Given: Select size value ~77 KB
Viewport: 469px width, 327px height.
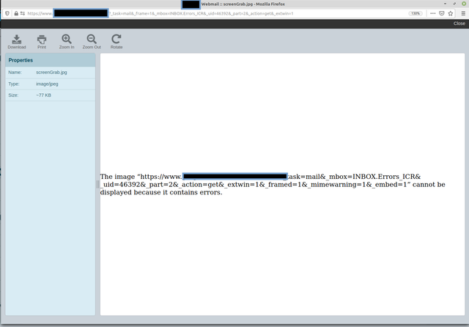Looking at the screenshot, I should click(x=43, y=95).
